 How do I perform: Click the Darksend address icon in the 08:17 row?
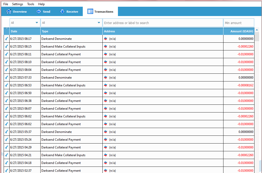tap(106, 39)
